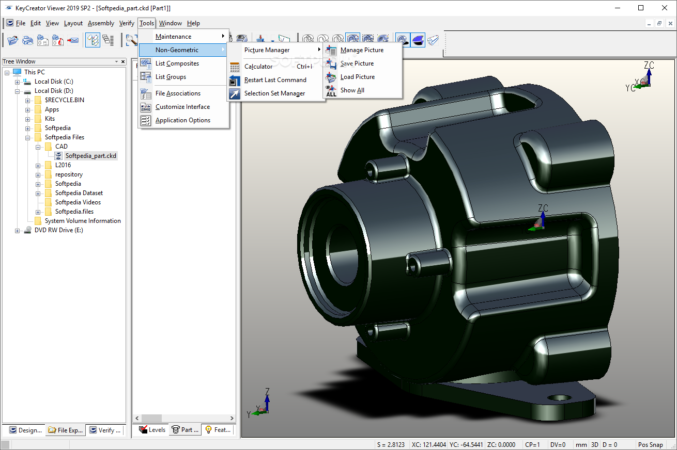Screen dimensions: 677x450
Task: Click the List Groups icon
Action: click(x=146, y=77)
